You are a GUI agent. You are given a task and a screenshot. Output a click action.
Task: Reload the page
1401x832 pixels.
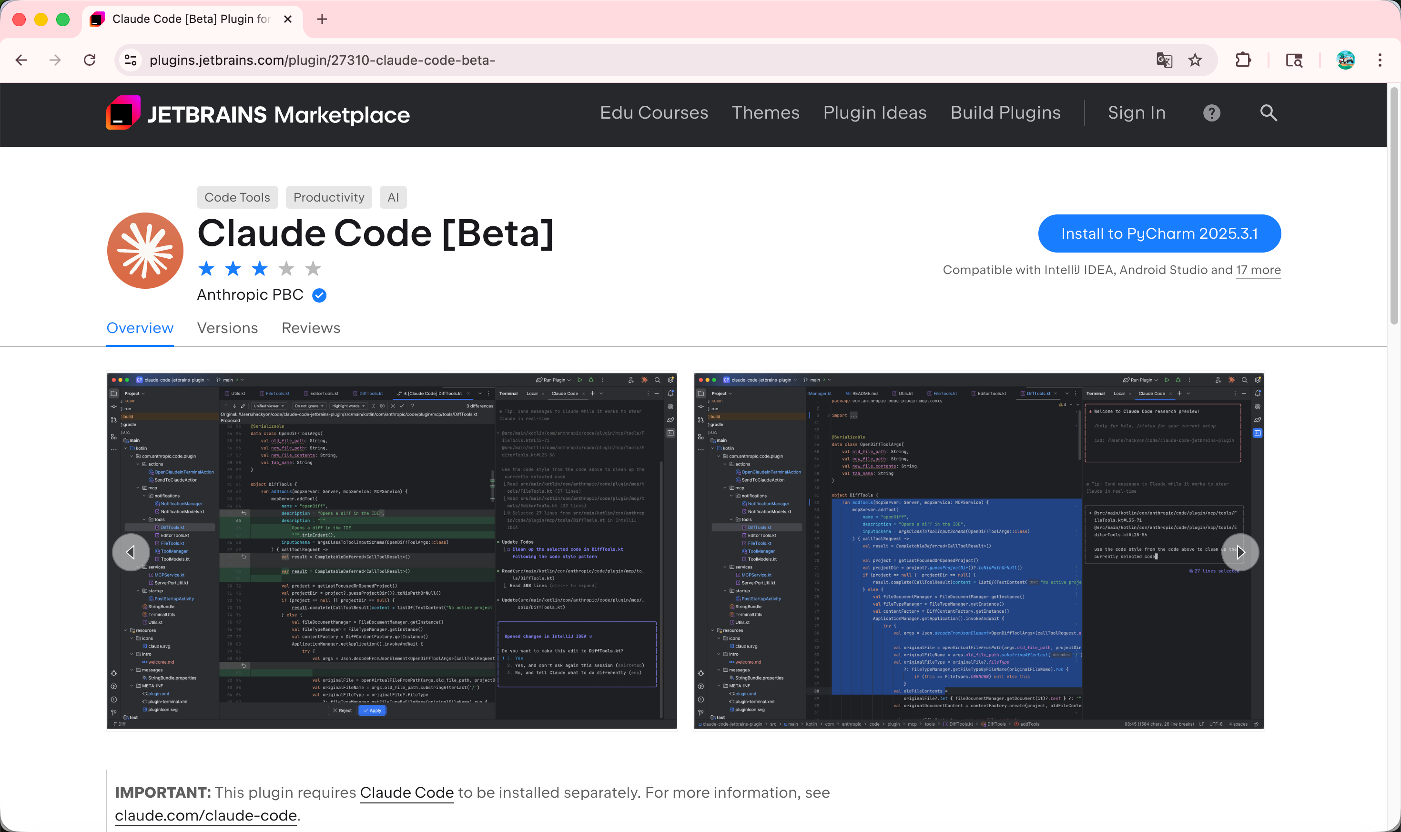tap(90, 60)
